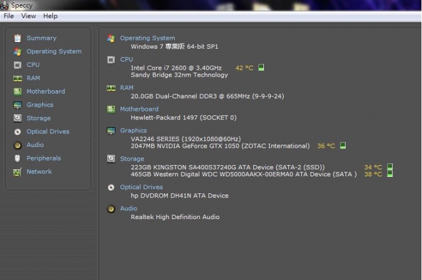
Task: Click the 20.0GB Dual-Channel DDR3 line
Action: 207,96
